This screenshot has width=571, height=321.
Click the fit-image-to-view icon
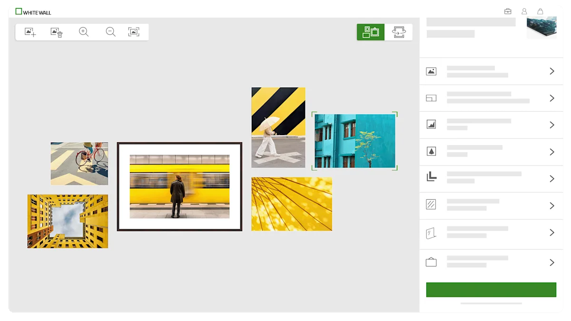pyautogui.click(x=134, y=32)
